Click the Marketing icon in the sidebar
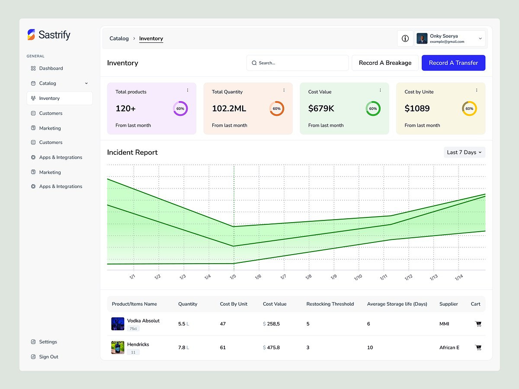This screenshot has height=389, width=519. [x=32, y=128]
